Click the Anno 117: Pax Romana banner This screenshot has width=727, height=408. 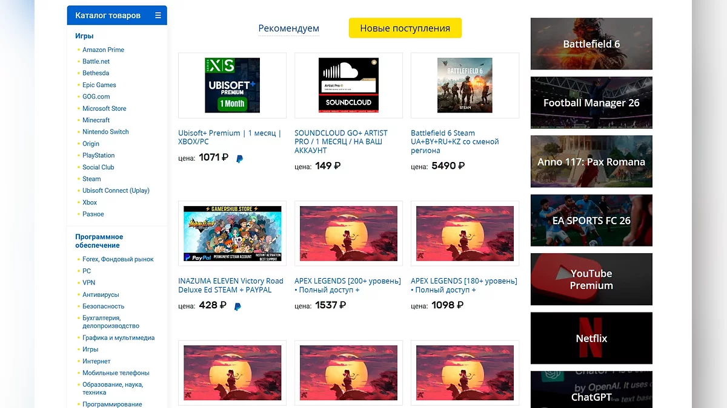coord(591,161)
